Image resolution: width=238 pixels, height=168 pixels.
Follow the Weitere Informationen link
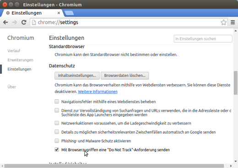click(98, 92)
